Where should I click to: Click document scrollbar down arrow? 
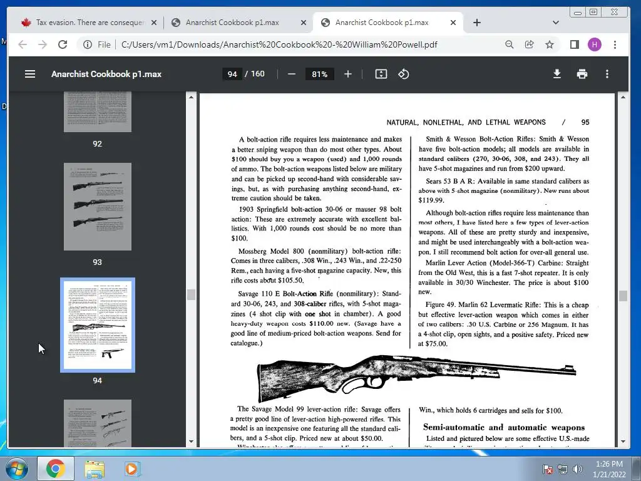623,442
